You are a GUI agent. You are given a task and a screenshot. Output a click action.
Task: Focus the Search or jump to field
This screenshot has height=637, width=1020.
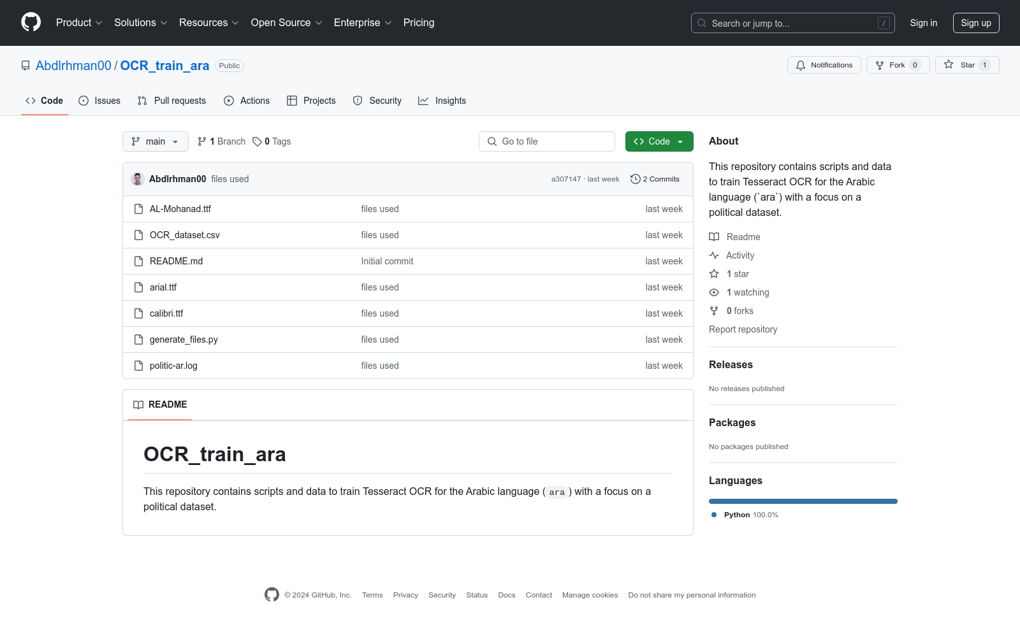coord(793,23)
